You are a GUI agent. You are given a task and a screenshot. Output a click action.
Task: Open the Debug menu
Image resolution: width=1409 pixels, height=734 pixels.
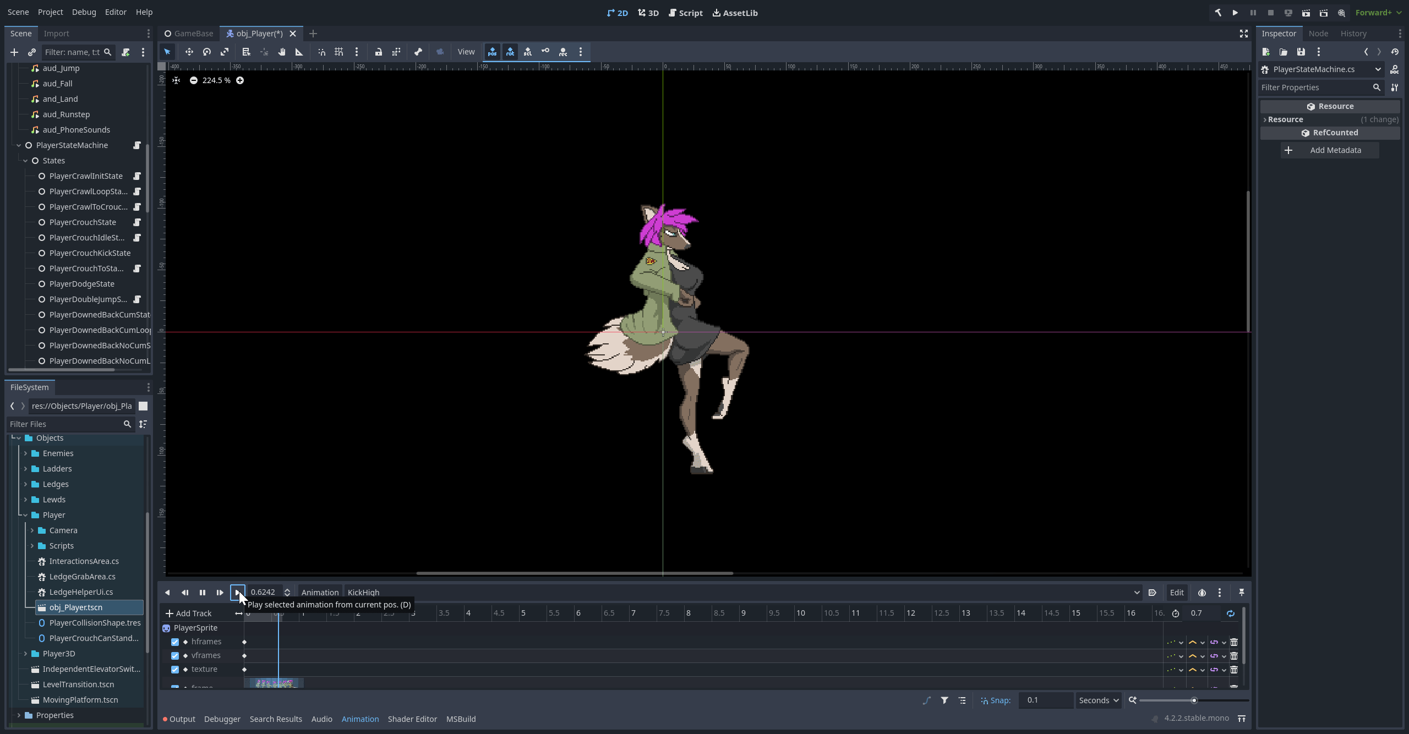[x=84, y=12]
